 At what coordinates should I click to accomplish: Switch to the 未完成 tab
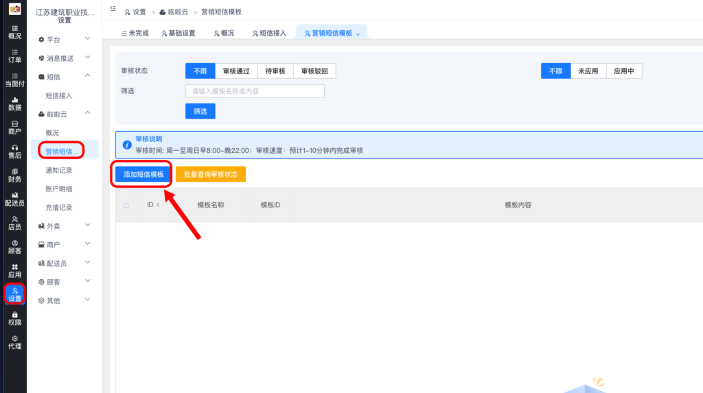[x=135, y=33]
